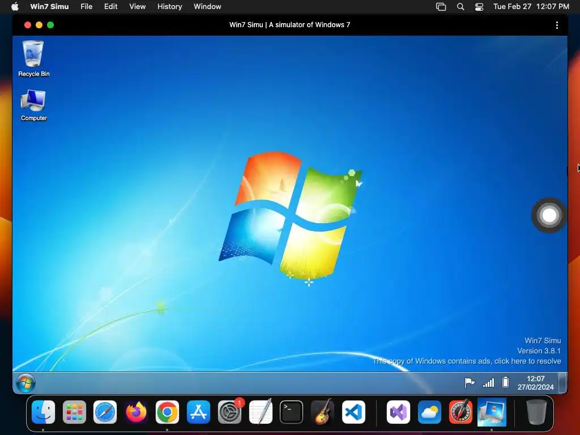Click the Win7 Simu Dock icon
The image size is (580, 435).
492,412
